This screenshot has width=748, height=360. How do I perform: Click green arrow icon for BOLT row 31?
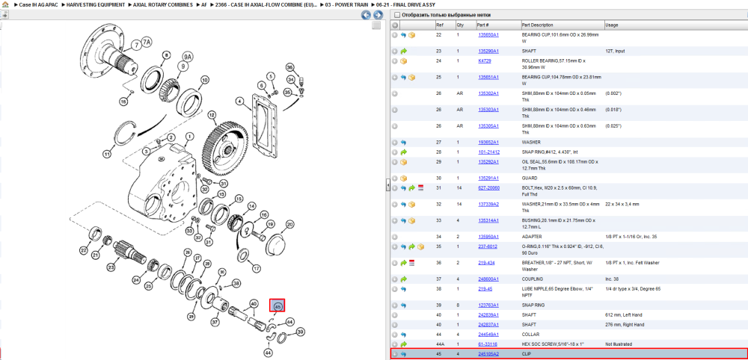(x=412, y=188)
